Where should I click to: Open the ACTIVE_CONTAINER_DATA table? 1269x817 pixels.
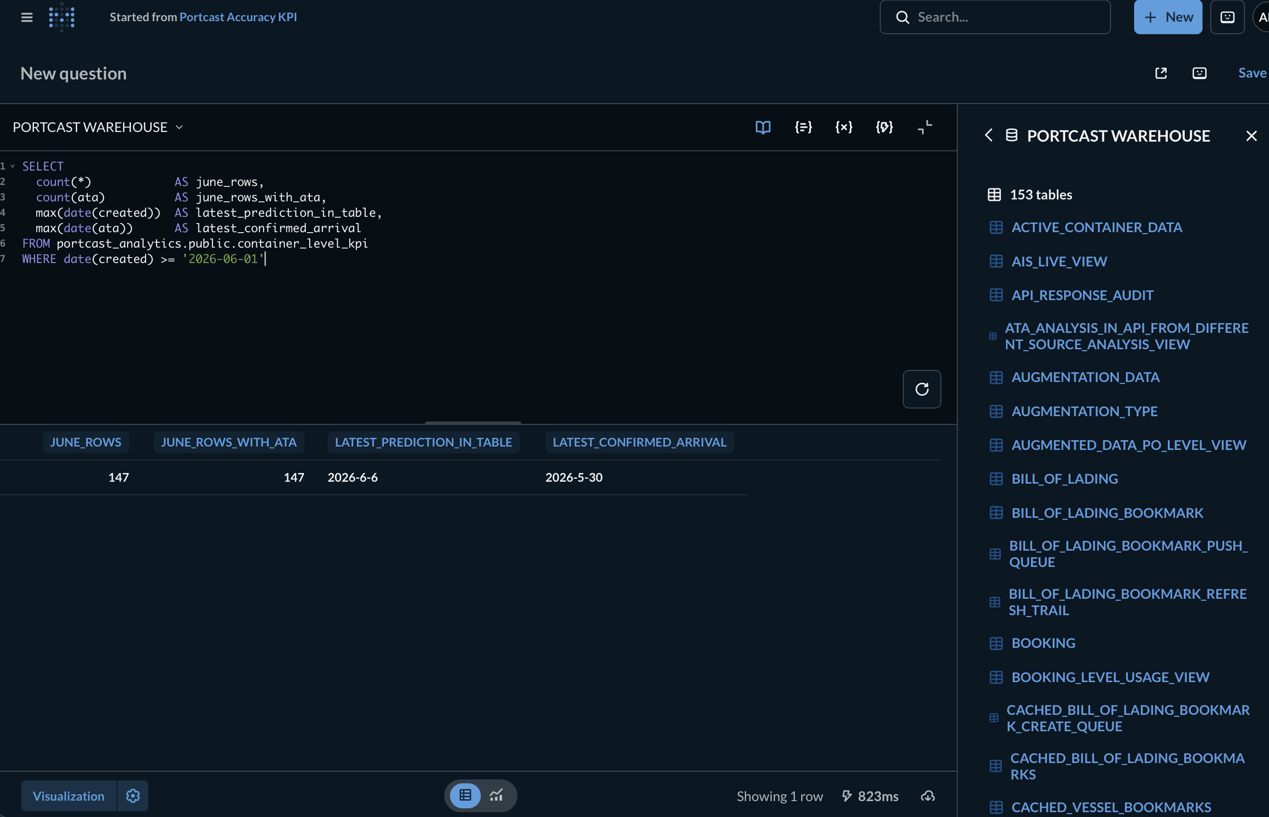tap(1097, 227)
